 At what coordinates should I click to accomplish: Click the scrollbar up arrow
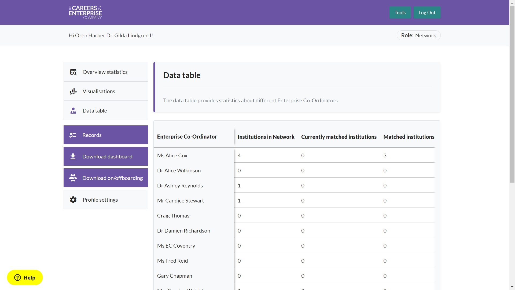pos(512,2)
